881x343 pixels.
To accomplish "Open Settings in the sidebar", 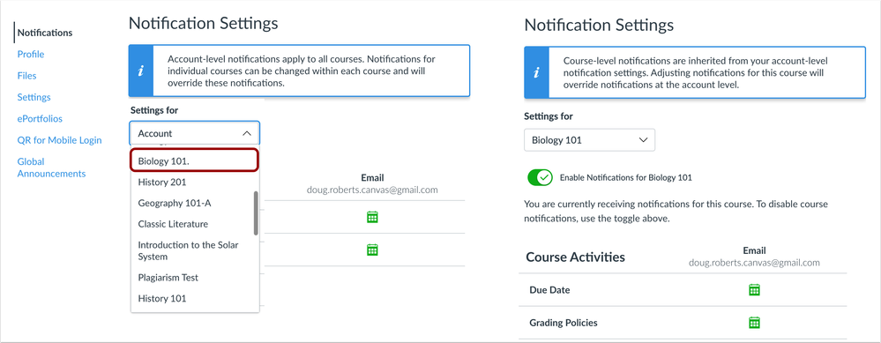I will point(34,97).
